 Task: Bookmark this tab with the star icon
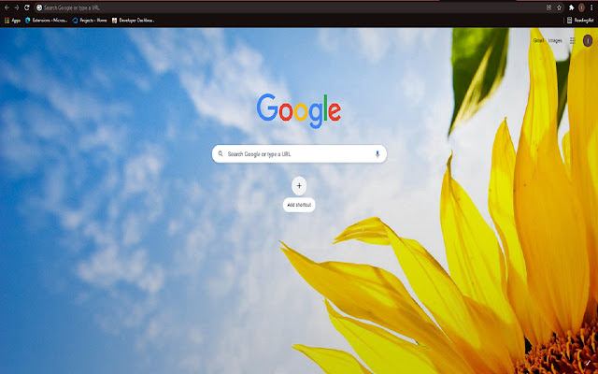coord(559,7)
